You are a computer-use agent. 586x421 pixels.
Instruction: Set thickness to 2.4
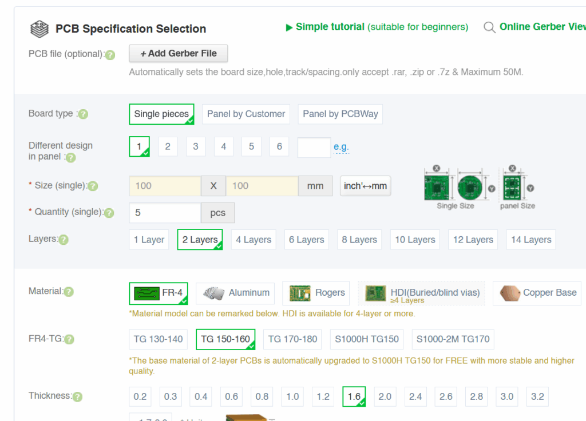415,397
